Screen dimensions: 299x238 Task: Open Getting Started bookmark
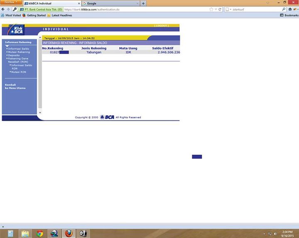click(x=34, y=15)
